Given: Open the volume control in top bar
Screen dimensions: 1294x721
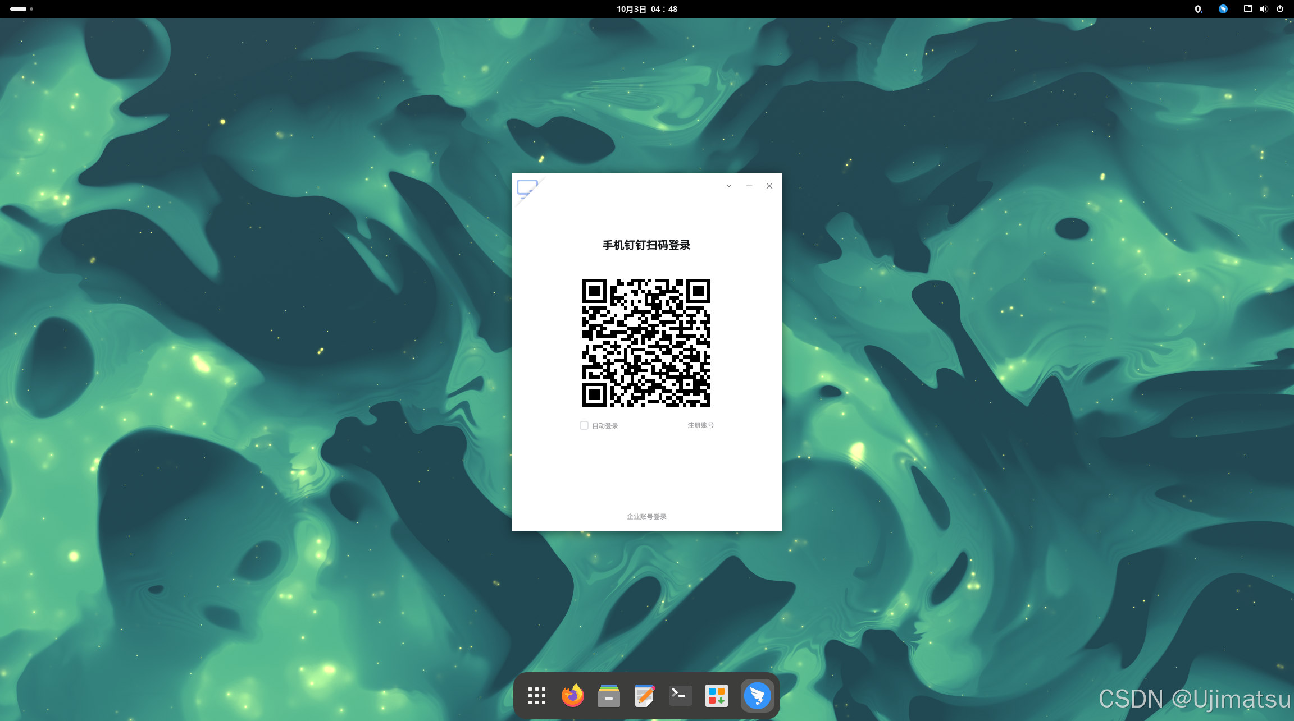Looking at the screenshot, I should 1264,9.
